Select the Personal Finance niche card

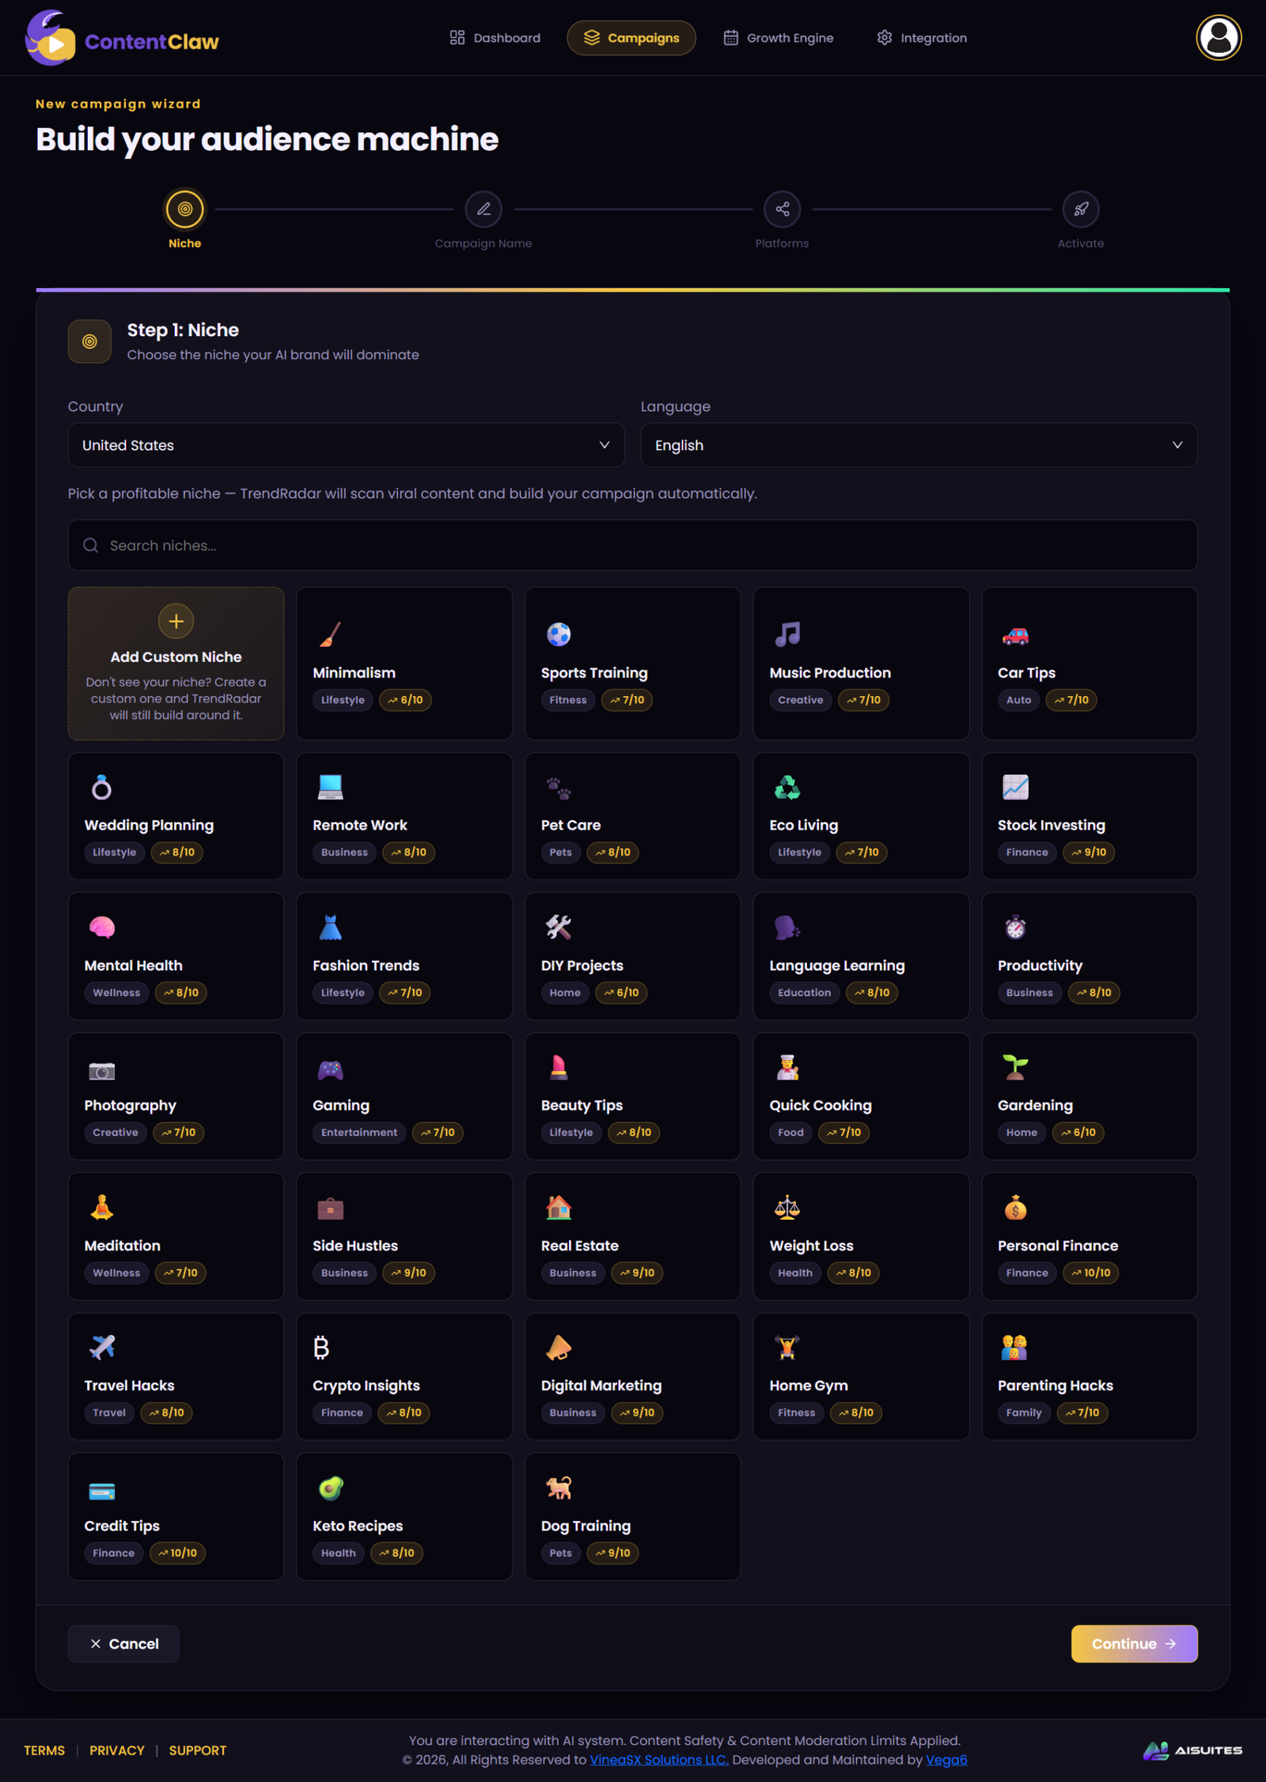[1089, 1235]
